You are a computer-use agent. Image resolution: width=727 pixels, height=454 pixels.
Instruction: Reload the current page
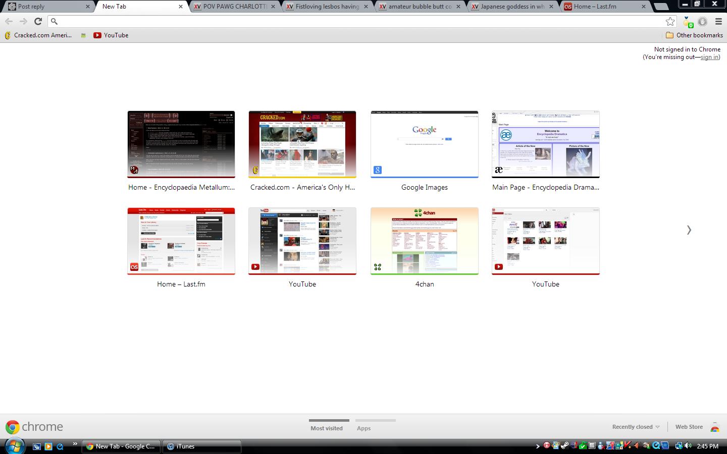click(x=38, y=21)
